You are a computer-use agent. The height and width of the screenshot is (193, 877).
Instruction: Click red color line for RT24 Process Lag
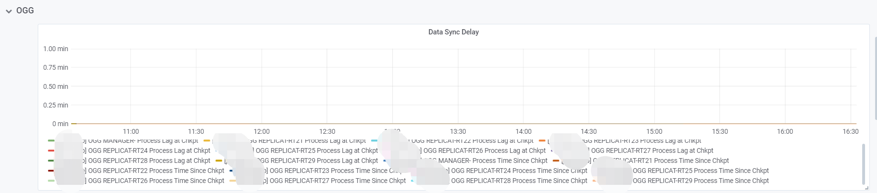pos(51,150)
